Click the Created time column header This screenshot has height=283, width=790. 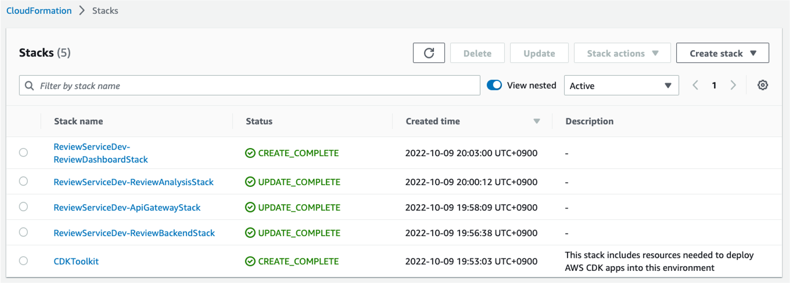433,122
